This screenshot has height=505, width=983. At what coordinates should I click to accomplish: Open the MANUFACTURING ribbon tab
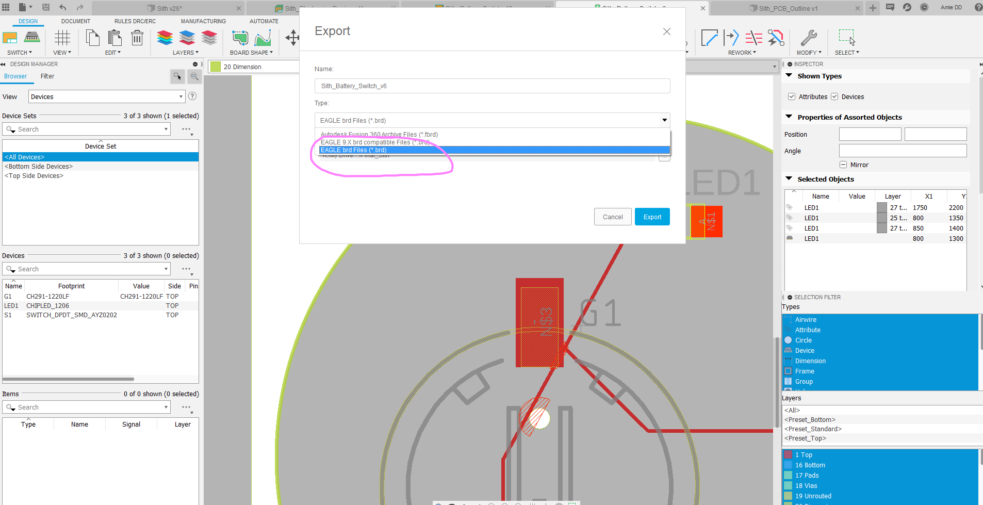point(203,21)
